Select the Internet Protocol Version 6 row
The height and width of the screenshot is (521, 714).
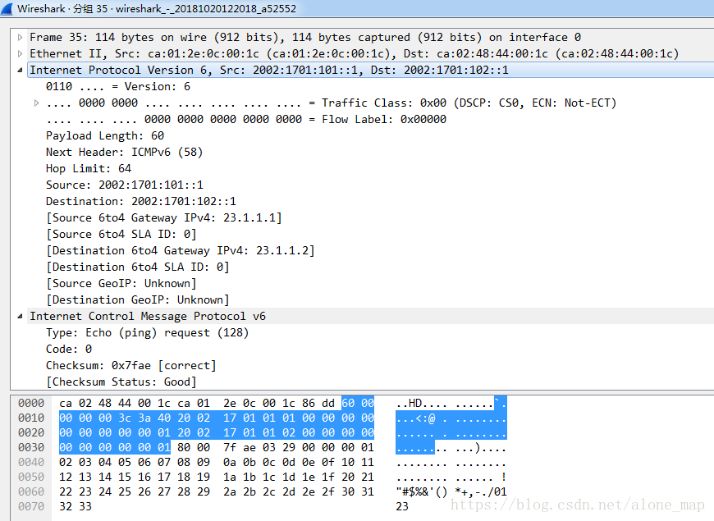(269, 70)
